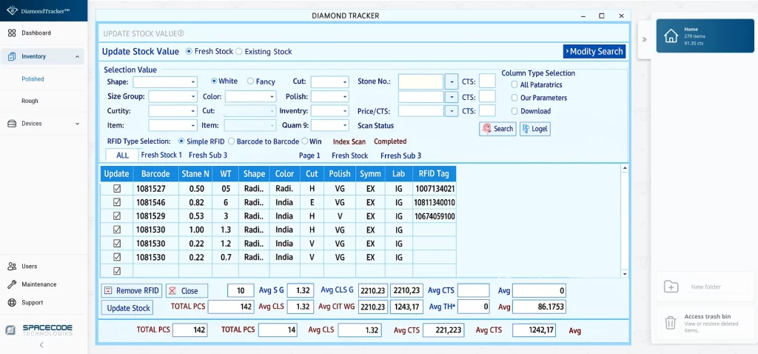Click the table's vertical scrollbar down arrow
Screen dimensions: 758x354
[x=624, y=273]
